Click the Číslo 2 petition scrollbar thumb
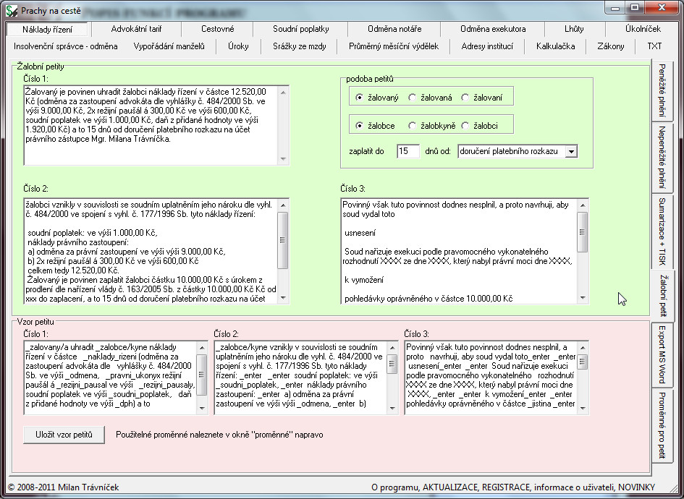This screenshot has width=684, height=499. click(x=283, y=240)
